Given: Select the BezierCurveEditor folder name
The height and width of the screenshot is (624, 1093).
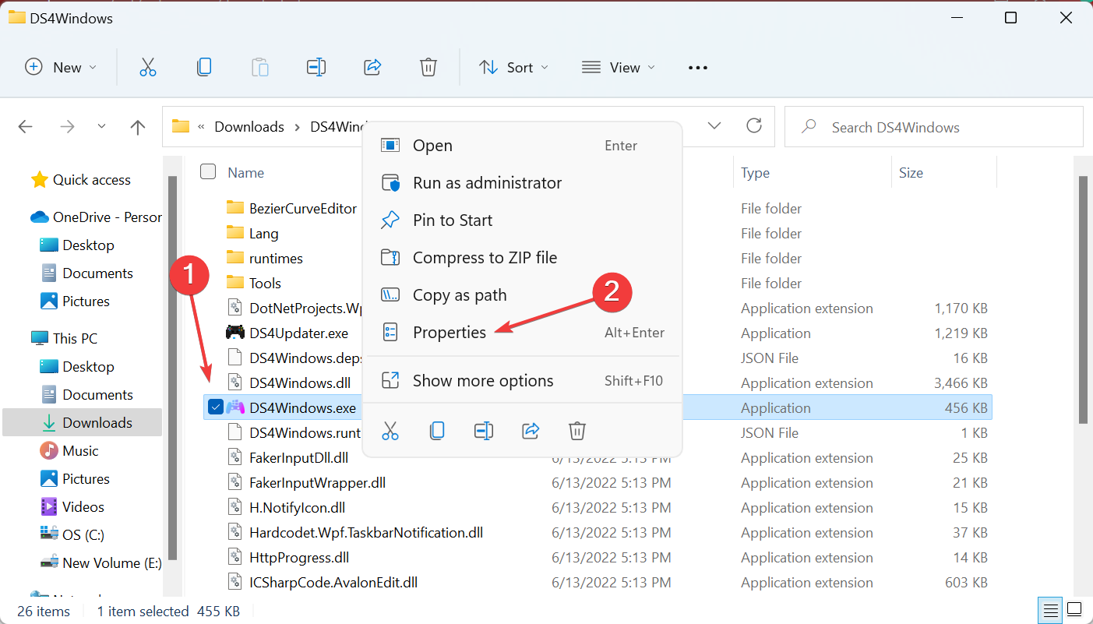Looking at the screenshot, I should 303,209.
